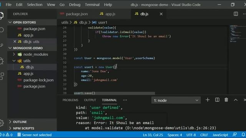Click line number 31 in gutter
The image size is (246, 138).
click(x=65, y=58)
